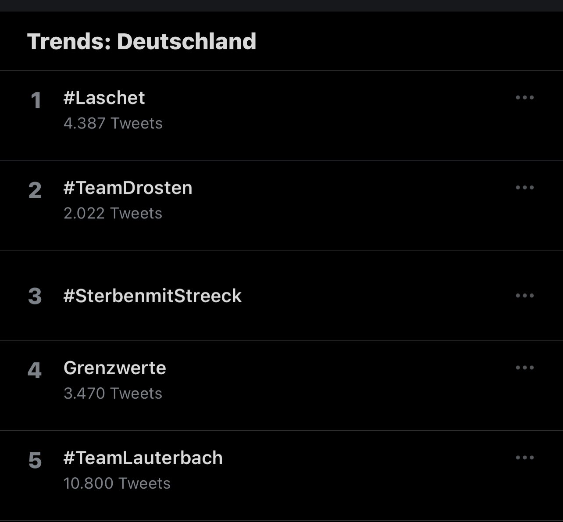Click the 2.022 Tweets count
This screenshot has height=522, width=563.
click(x=113, y=213)
